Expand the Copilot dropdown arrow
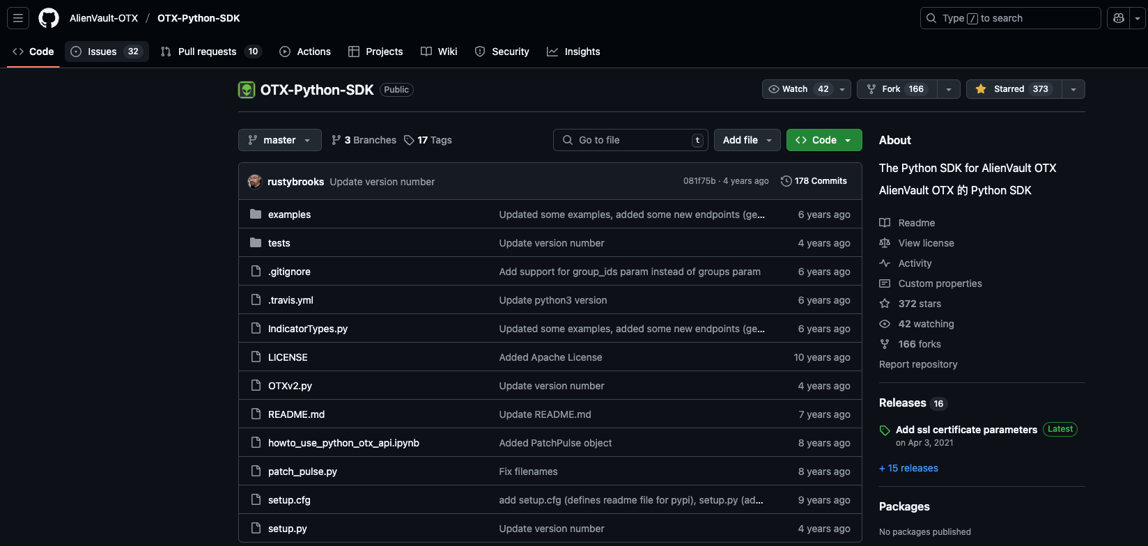The height and width of the screenshot is (546, 1148). pyautogui.click(x=1138, y=18)
